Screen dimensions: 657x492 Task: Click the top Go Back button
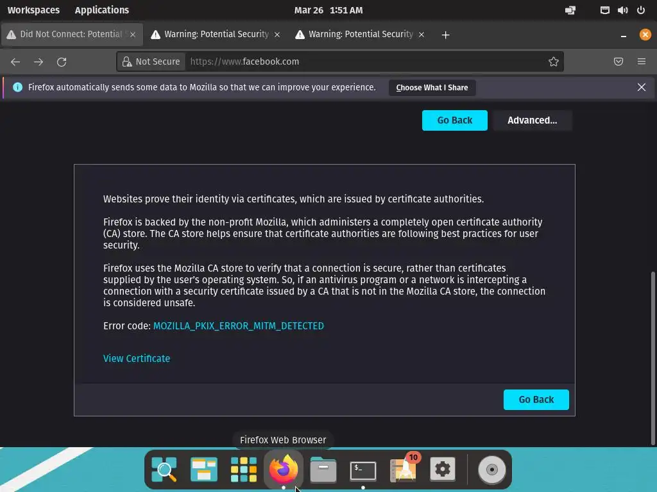tap(455, 120)
